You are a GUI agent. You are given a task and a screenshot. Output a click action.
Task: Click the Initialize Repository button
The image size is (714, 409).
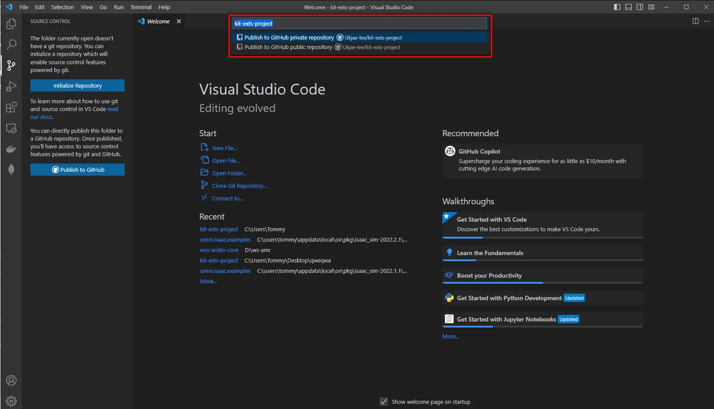click(78, 85)
